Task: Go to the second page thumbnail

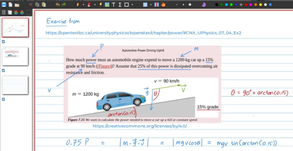Action: (x=15, y=56)
